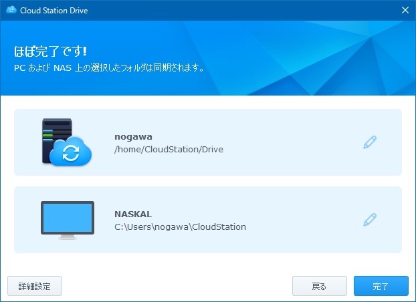Image resolution: width=416 pixels, height=302 pixels.
Task: Click the NASKAL computer name
Action: coord(133,214)
